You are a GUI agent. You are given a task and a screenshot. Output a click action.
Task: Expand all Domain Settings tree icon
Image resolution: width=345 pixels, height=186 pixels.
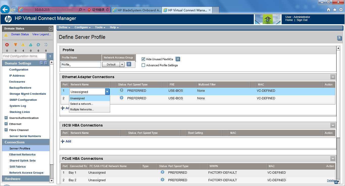(41, 63)
